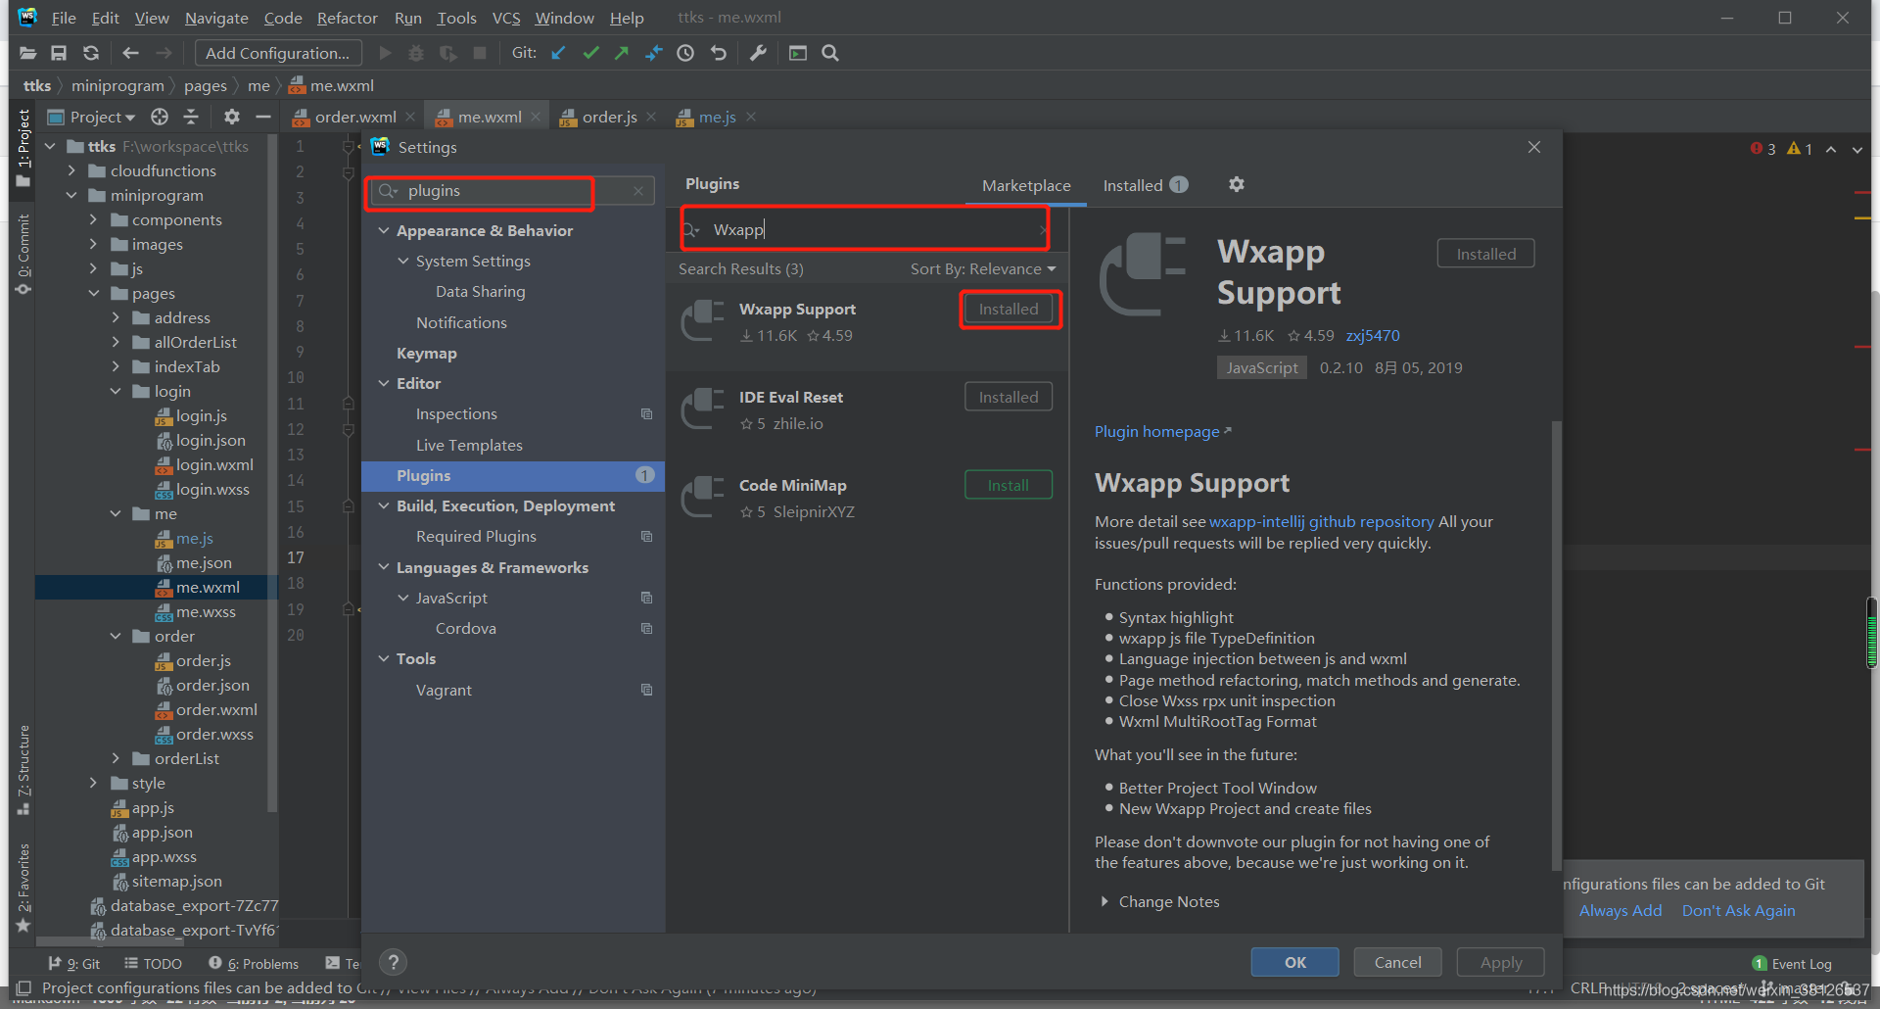Toggle the 9: Git tool window
The width and height of the screenshot is (1880, 1009).
pos(74,964)
